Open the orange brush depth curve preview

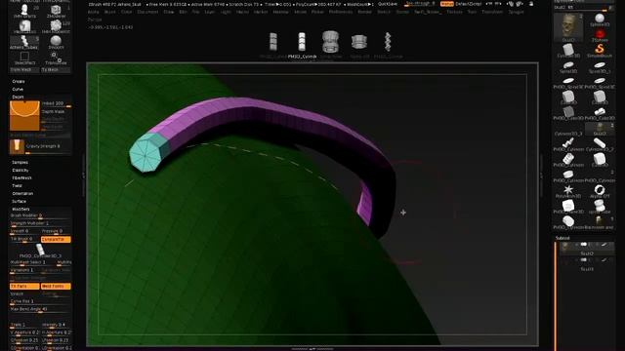[24, 115]
